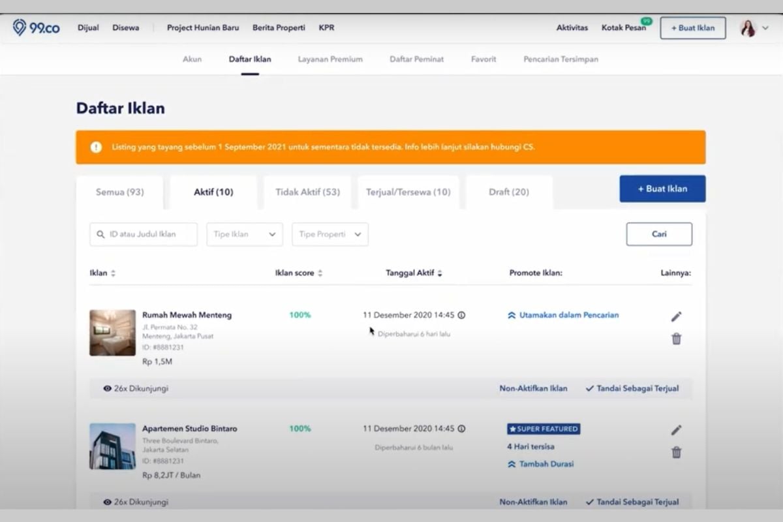This screenshot has width=783, height=522.
Task: Edit the Rumah Mewah Menteng listing
Action: click(676, 316)
